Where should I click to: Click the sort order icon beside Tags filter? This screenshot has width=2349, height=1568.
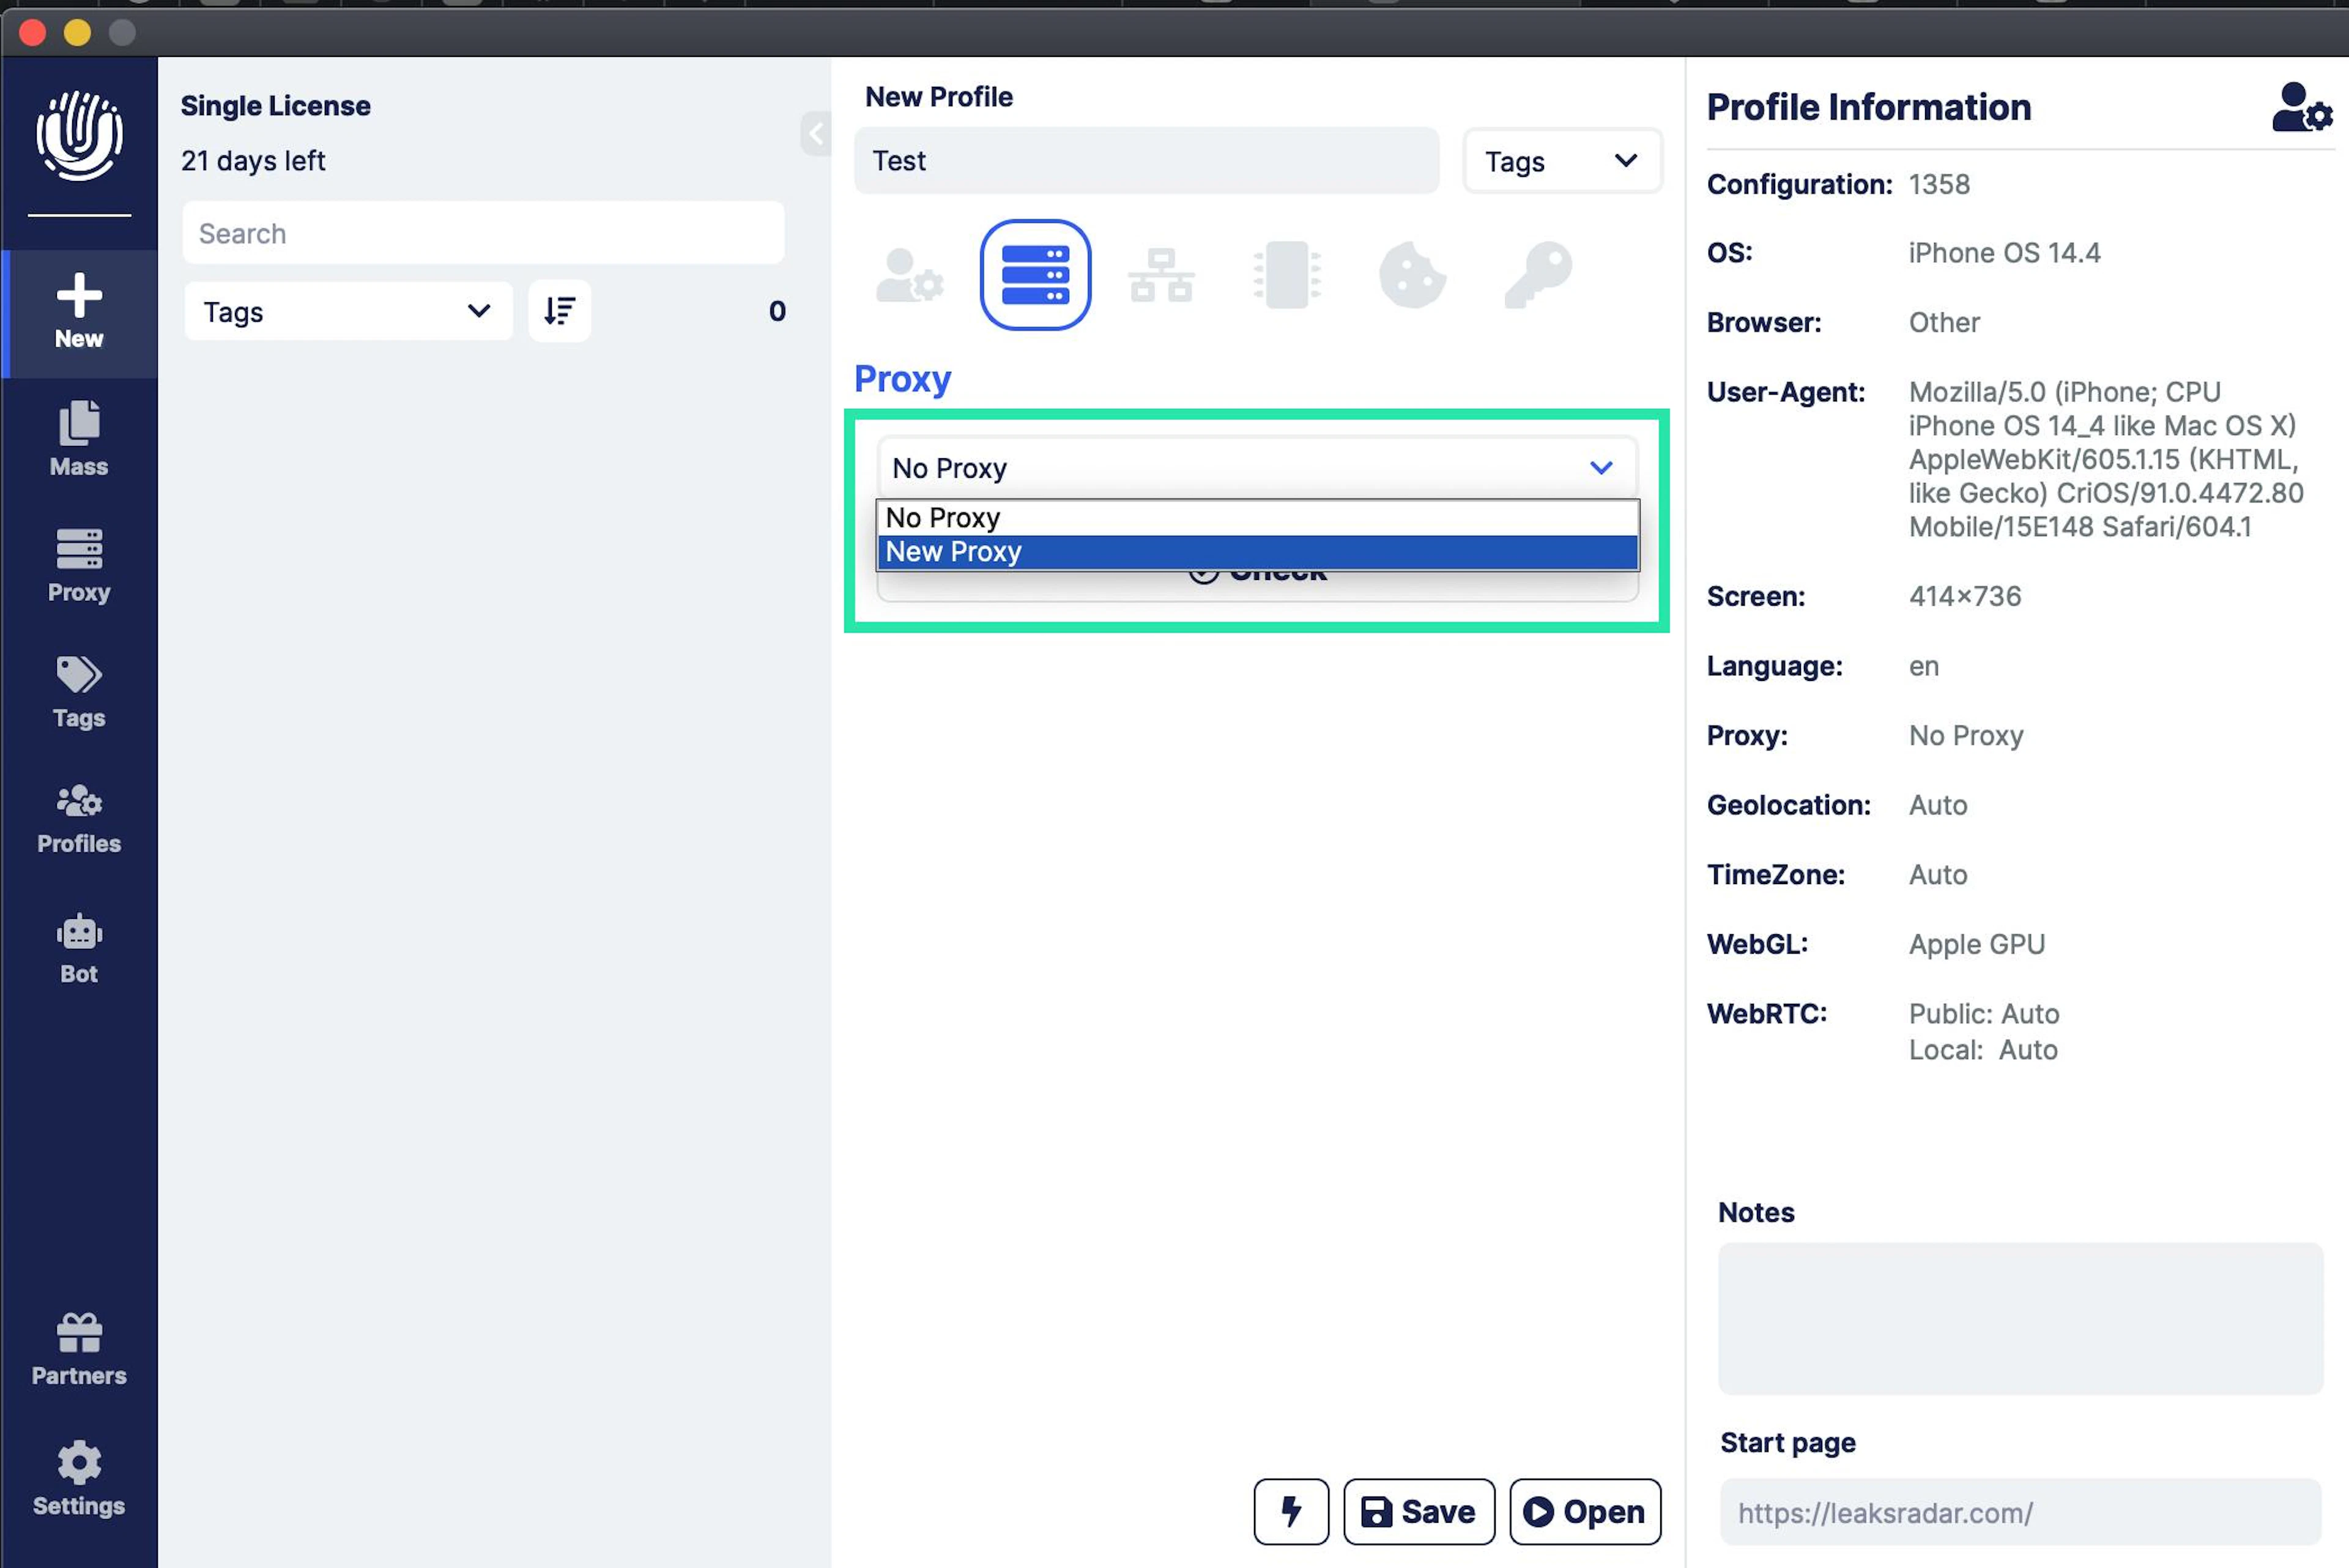[x=559, y=311]
